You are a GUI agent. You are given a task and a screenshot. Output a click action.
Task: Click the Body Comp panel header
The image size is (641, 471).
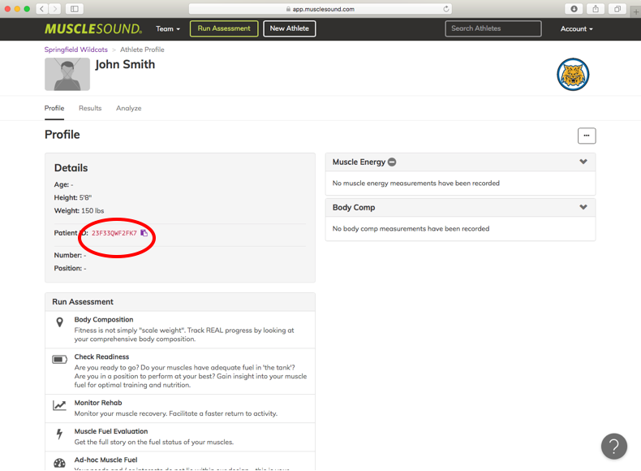click(x=460, y=207)
